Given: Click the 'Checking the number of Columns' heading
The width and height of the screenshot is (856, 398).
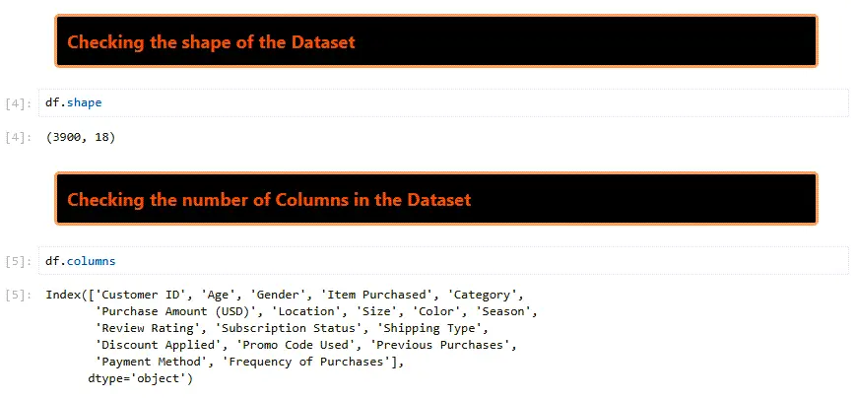Looking at the screenshot, I should [269, 200].
